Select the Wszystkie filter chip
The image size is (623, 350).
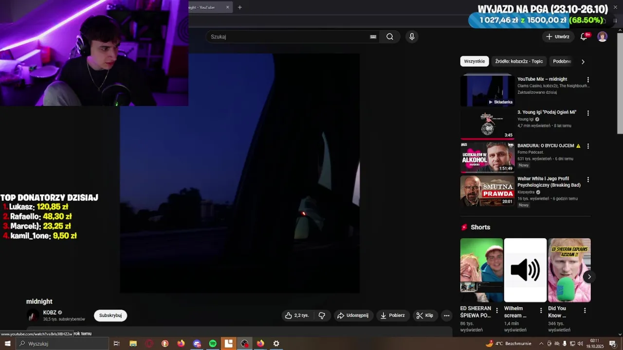click(475, 61)
